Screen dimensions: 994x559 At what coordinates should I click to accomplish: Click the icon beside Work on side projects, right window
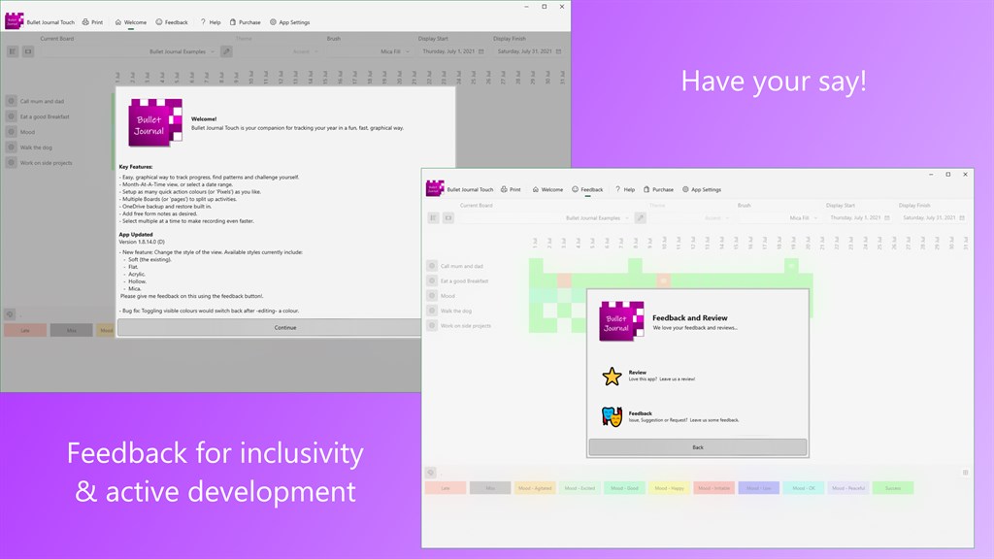(432, 325)
